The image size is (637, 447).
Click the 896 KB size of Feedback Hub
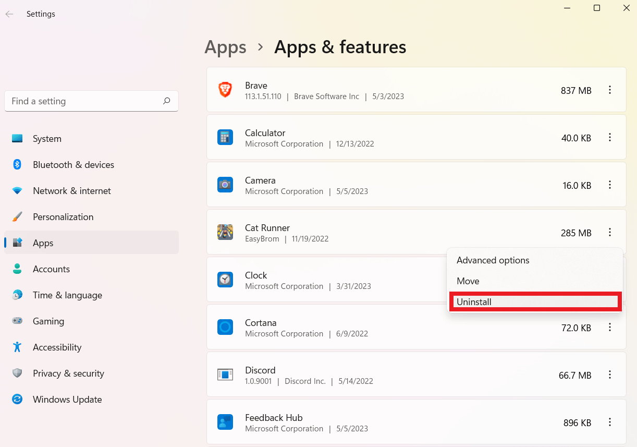(578, 423)
